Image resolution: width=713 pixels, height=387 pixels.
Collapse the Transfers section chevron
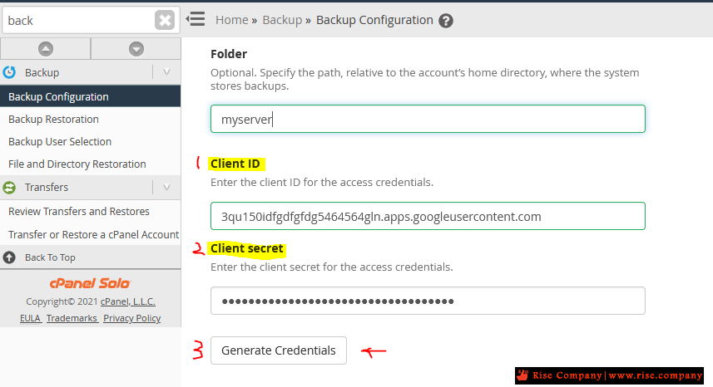tap(166, 188)
